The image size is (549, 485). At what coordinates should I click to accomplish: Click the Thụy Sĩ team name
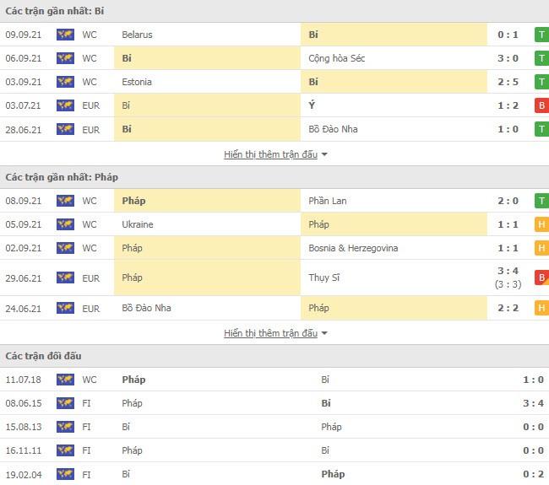323,278
